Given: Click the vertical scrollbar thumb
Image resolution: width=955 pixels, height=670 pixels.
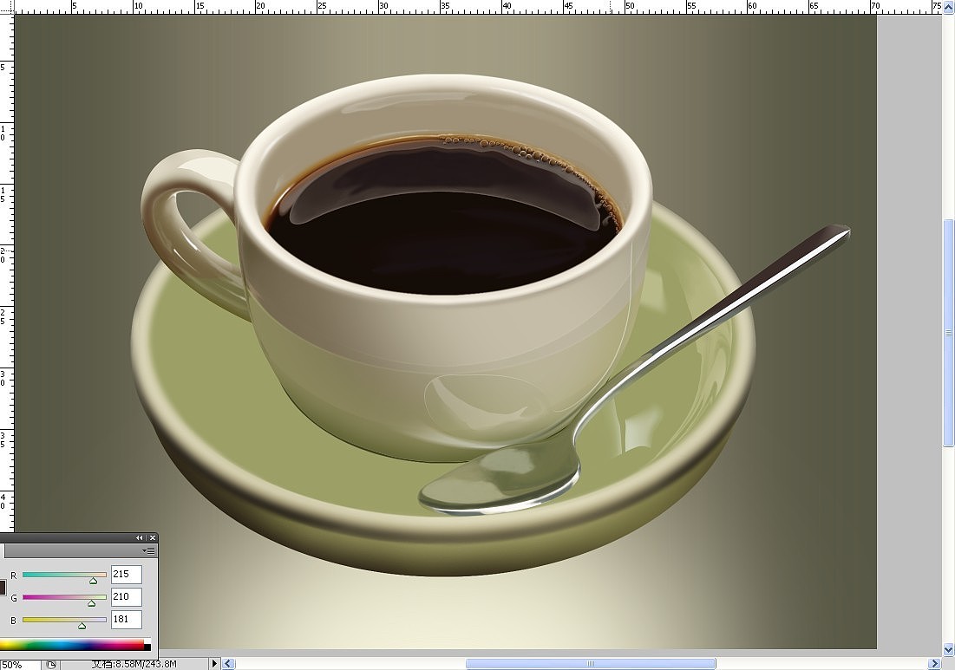Looking at the screenshot, I should pyautogui.click(x=948, y=333).
